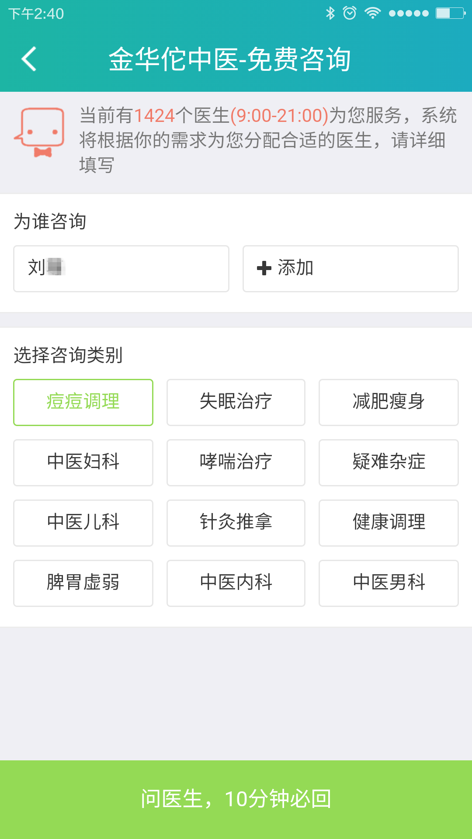This screenshot has height=839, width=472.
Task: Select the 脾胃虚弱 category
Action: tap(83, 583)
